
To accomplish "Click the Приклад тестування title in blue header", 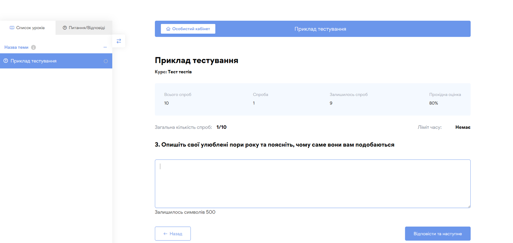I will pyautogui.click(x=320, y=29).
